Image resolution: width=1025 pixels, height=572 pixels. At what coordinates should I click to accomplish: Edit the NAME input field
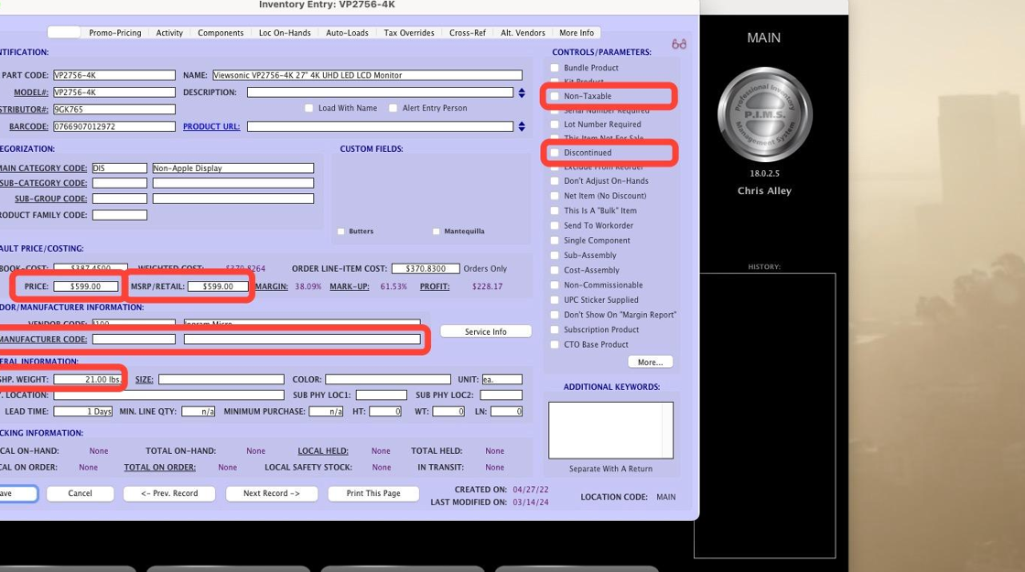pyautogui.click(x=367, y=75)
